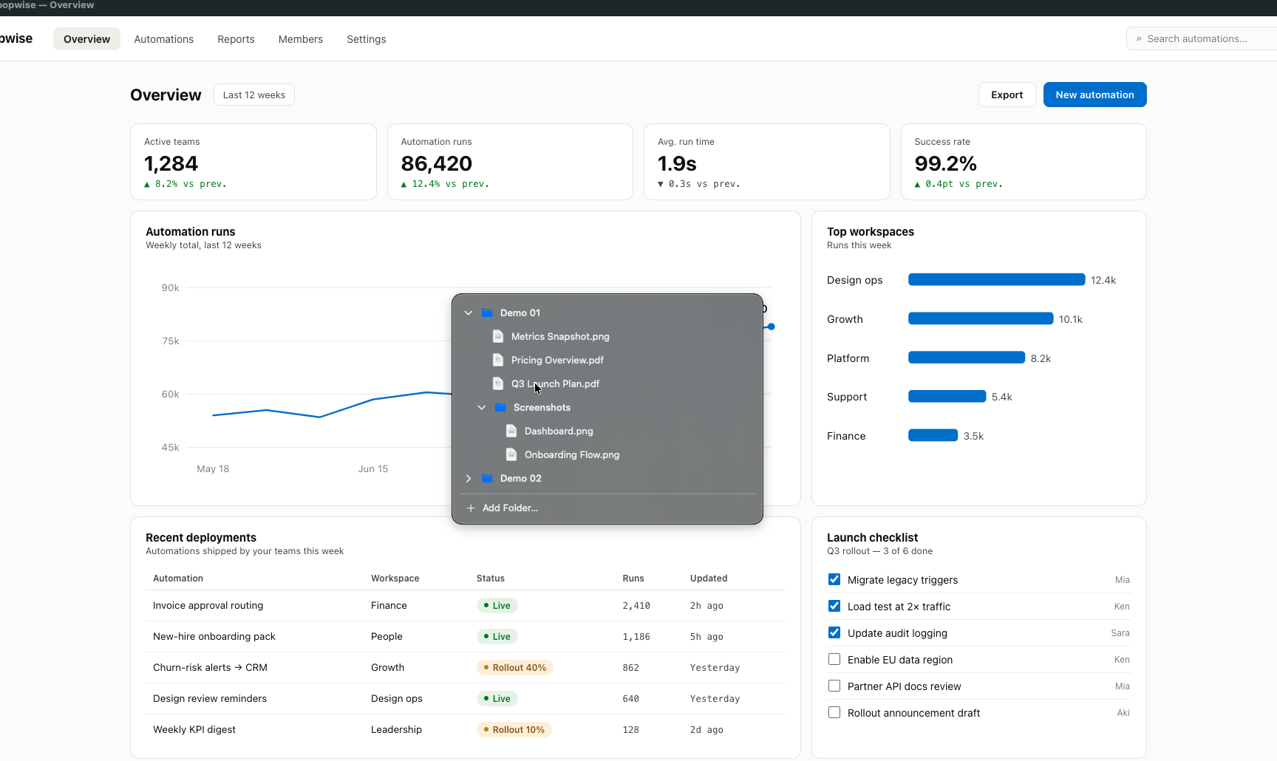The width and height of the screenshot is (1277, 761).
Task: Click the search magnifier icon
Action: (1139, 38)
